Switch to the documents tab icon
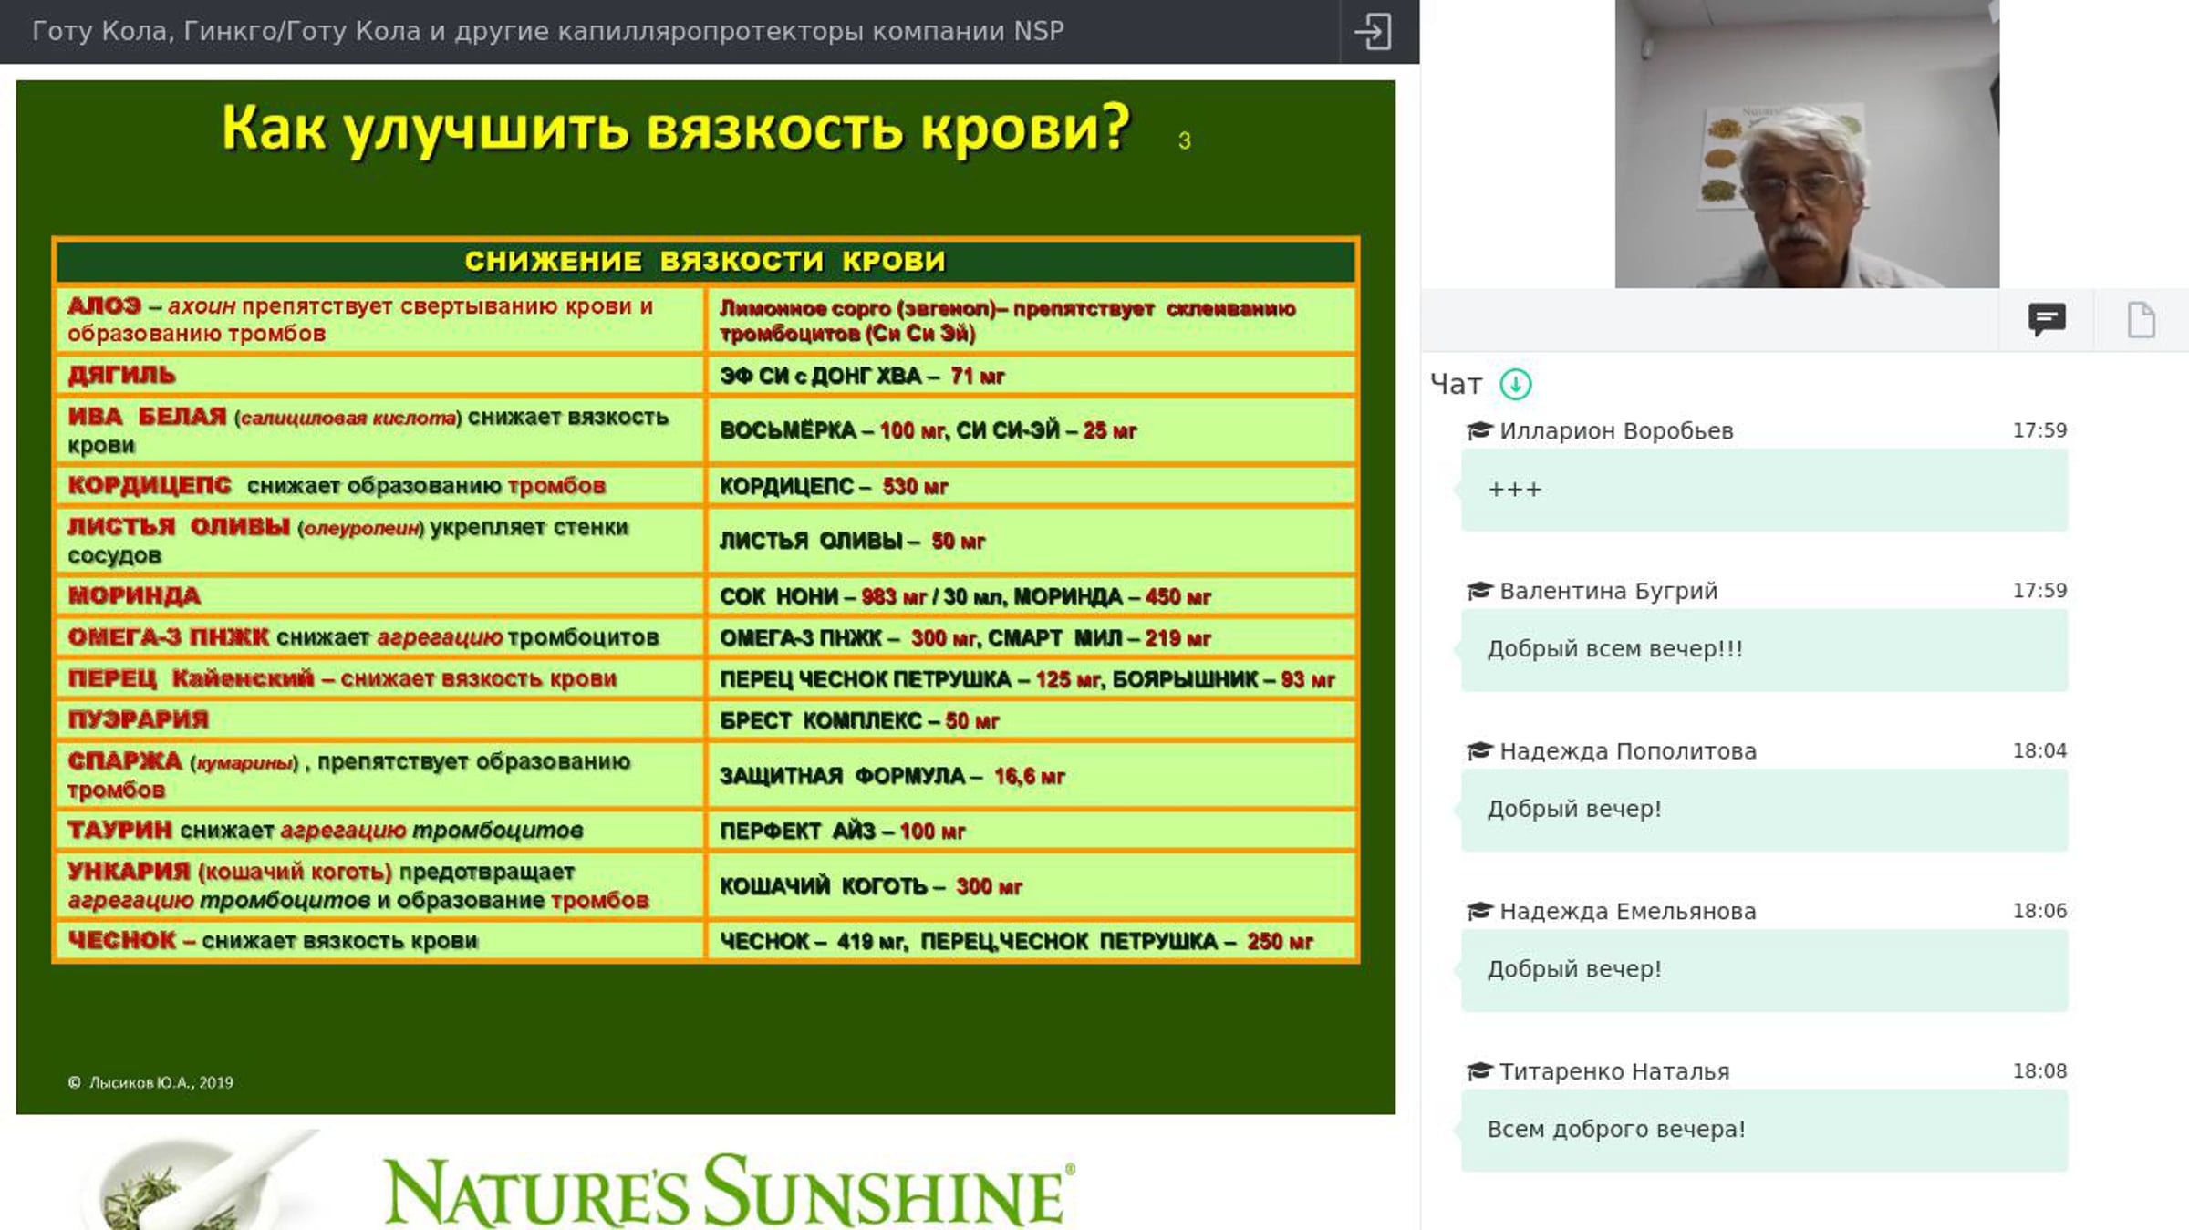2189x1230 pixels. [x=2141, y=320]
